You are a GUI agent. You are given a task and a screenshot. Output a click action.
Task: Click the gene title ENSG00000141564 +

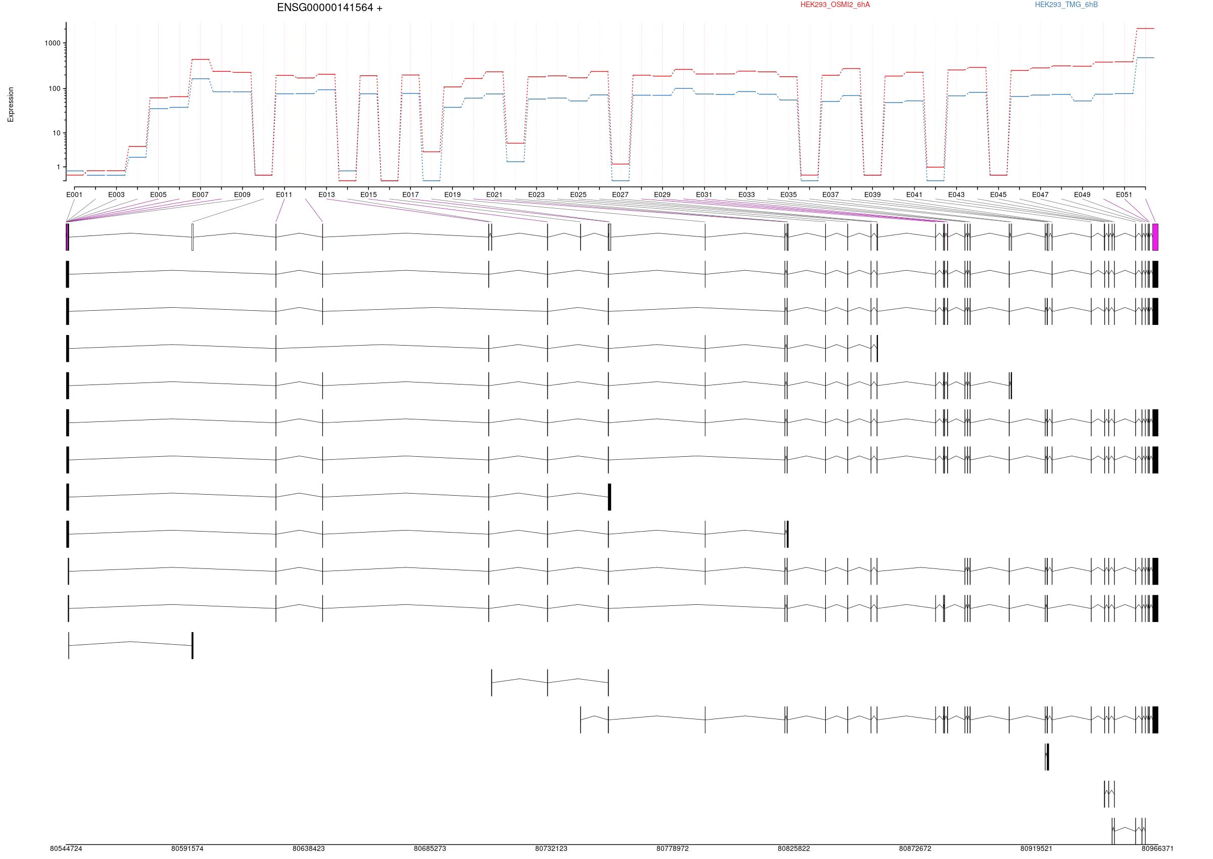330,8
